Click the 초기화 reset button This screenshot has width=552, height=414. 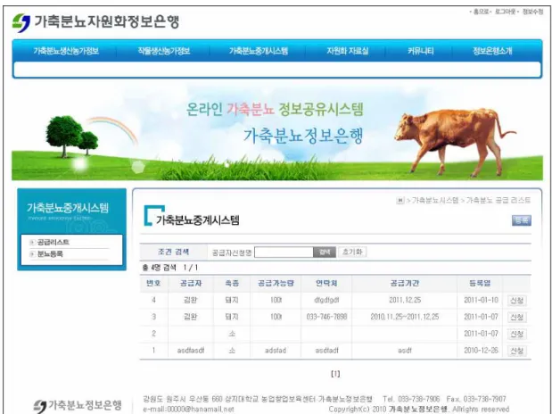coord(352,252)
